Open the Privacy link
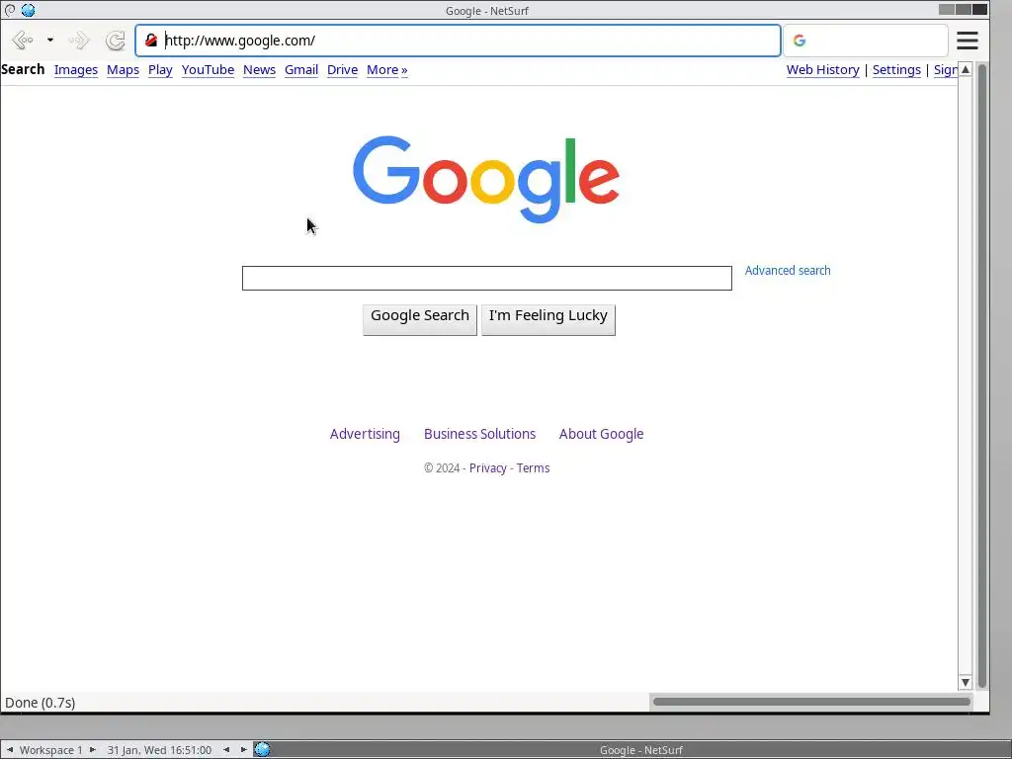This screenshot has width=1012, height=759. tap(488, 467)
